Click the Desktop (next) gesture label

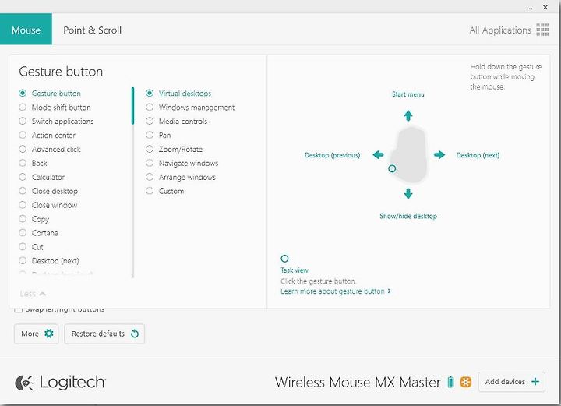click(478, 155)
